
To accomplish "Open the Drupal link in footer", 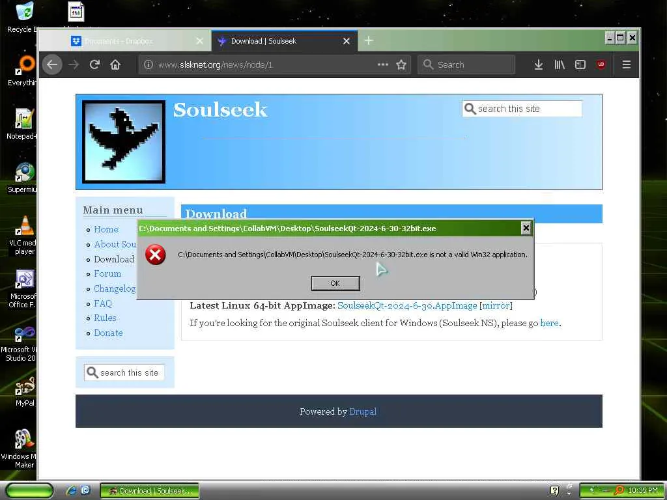I will pyautogui.click(x=362, y=411).
